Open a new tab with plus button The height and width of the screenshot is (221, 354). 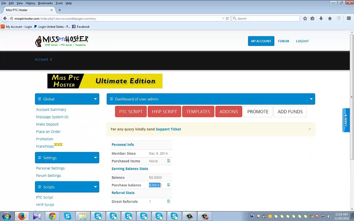tap(60, 10)
